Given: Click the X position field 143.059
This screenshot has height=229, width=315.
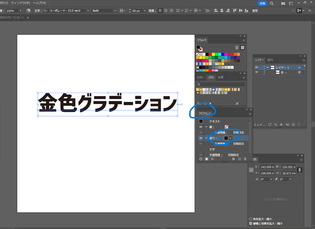Looking at the screenshot, I should pos(267,167).
